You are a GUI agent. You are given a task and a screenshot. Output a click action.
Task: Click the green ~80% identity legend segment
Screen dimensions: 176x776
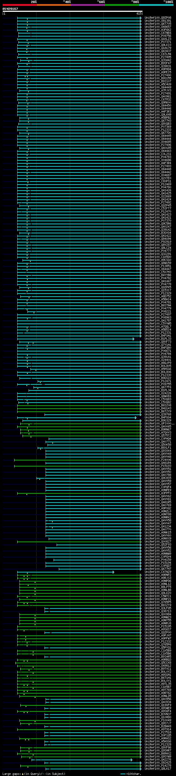pyautogui.click(x=122, y=5)
